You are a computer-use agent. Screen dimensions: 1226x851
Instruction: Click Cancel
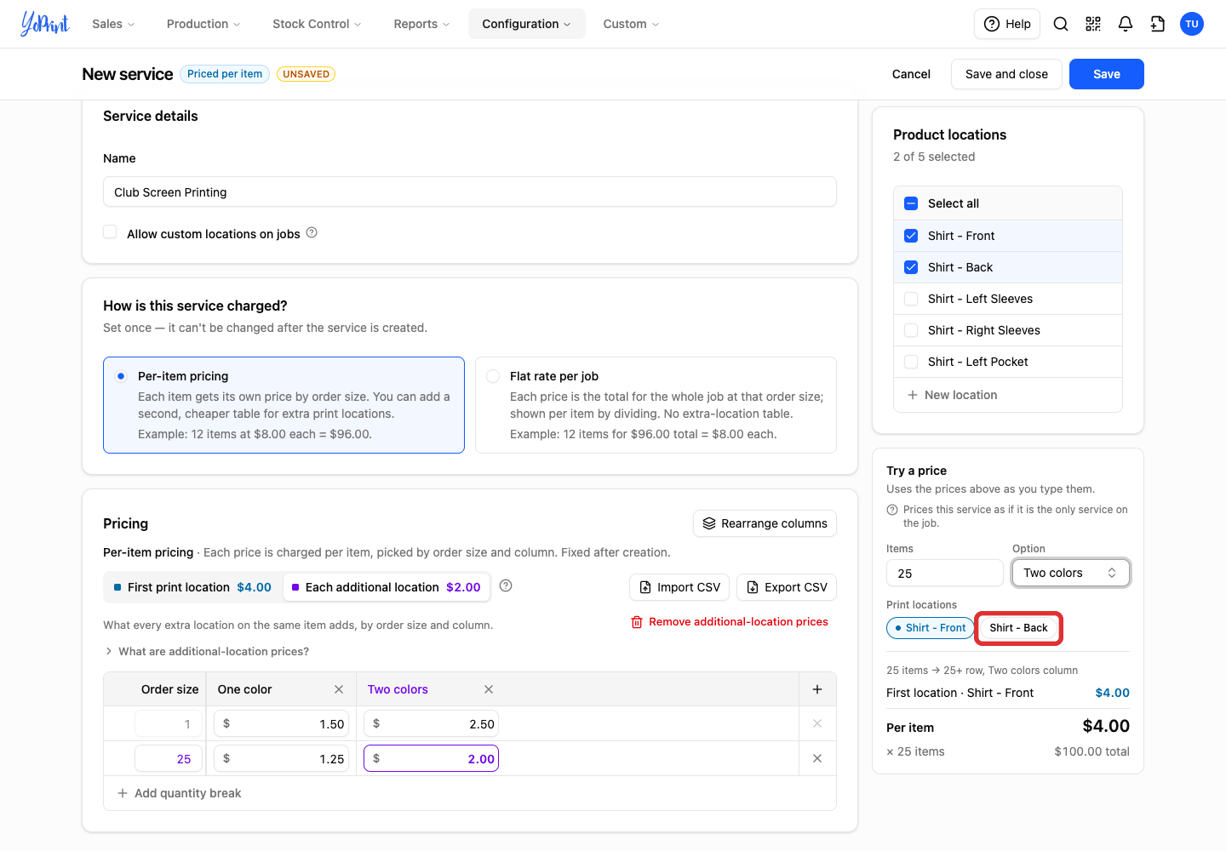(911, 74)
